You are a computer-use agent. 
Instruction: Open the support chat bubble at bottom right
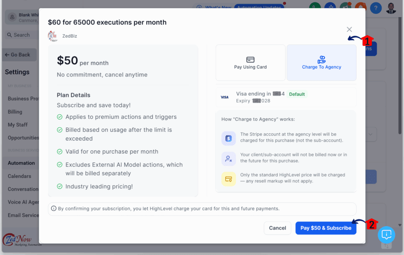386,235
